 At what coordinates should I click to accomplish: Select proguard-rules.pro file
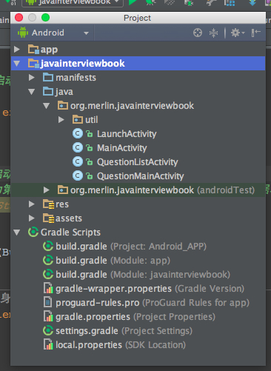point(153,303)
